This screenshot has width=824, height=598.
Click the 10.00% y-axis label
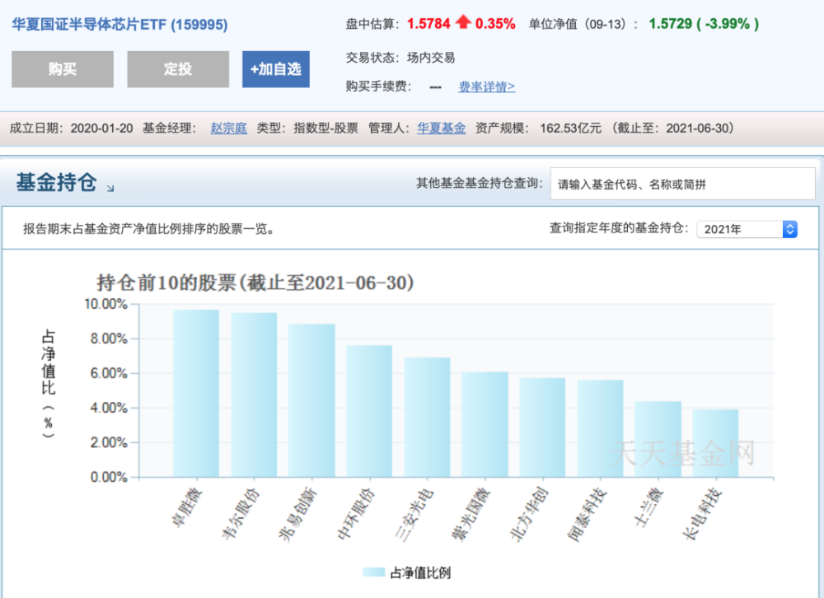[105, 304]
